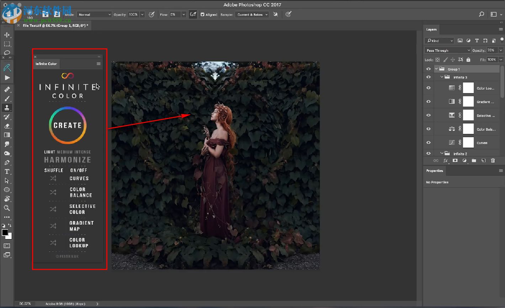
Task: Hide the Group 1 layer visibility
Action: 428,69
